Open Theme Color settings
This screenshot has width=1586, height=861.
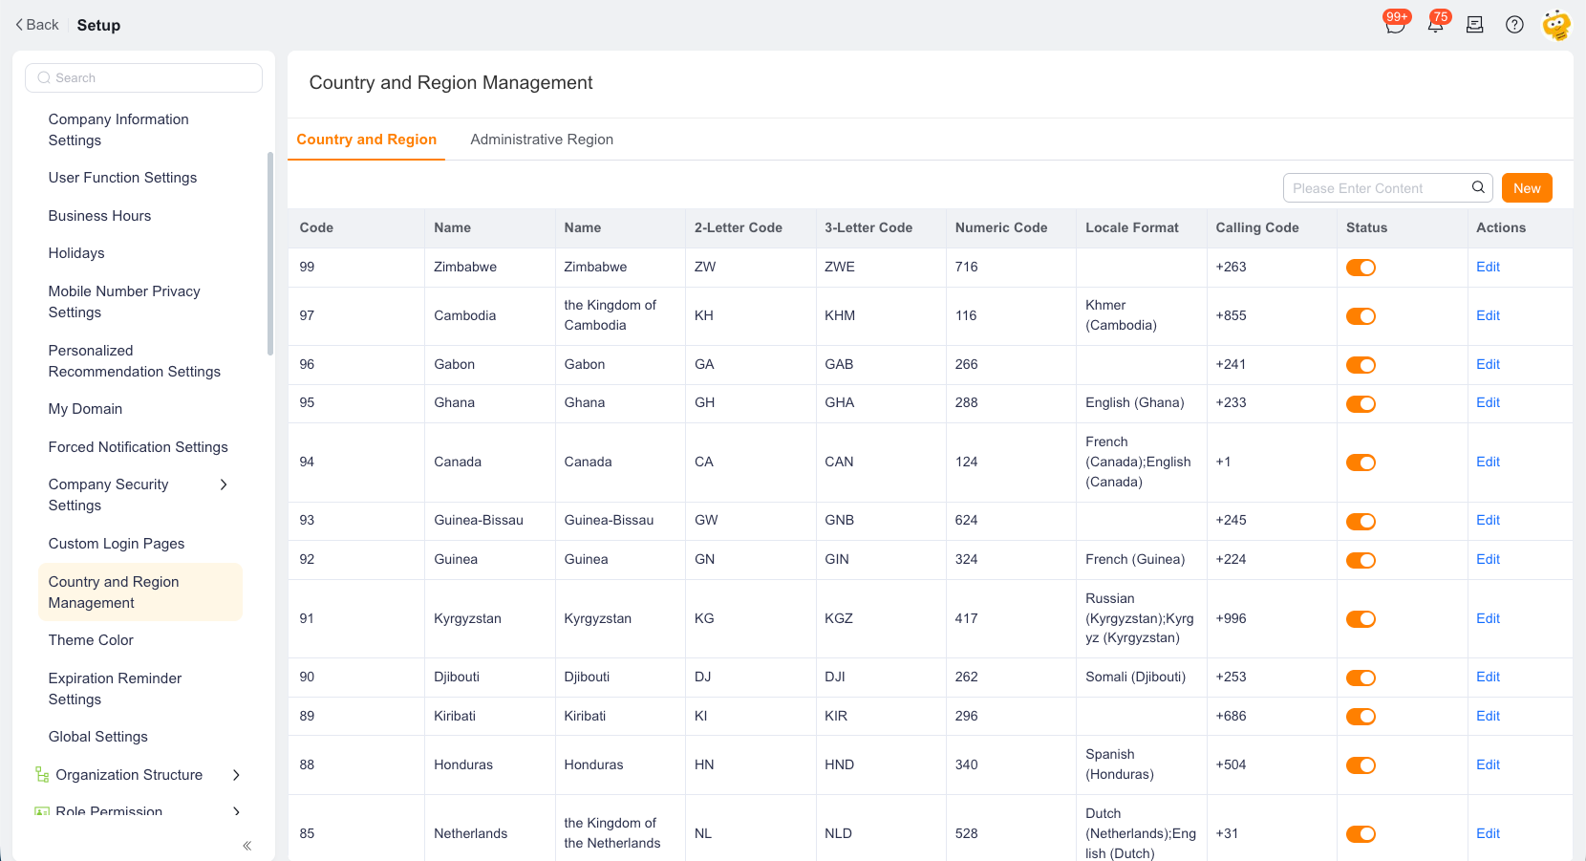(91, 640)
